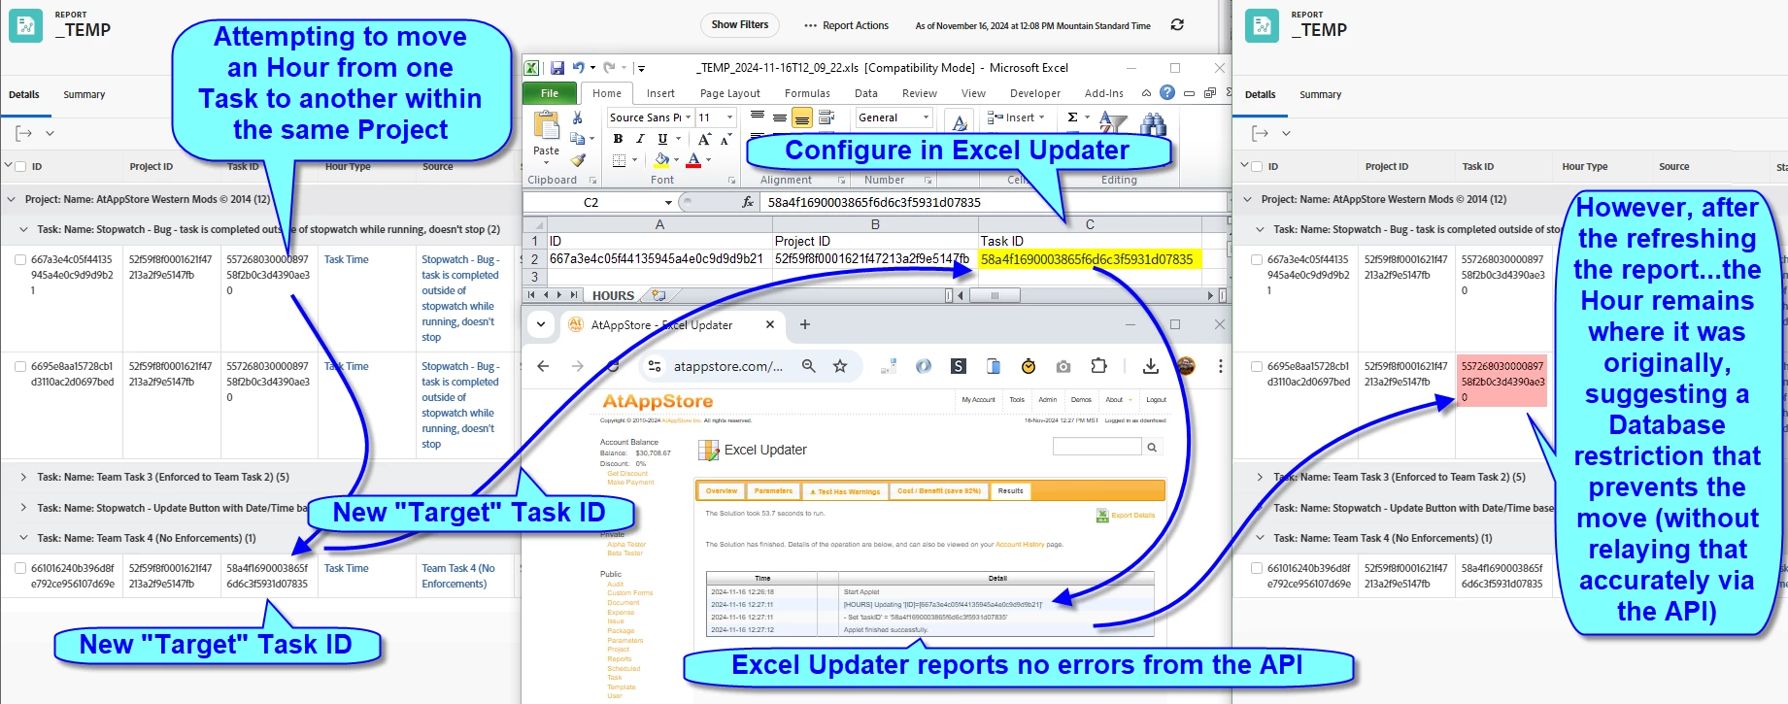The width and height of the screenshot is (1788, 704).
Task: Undo the last action in Excel
Action: pyautogui.click(x=578, y=68)
